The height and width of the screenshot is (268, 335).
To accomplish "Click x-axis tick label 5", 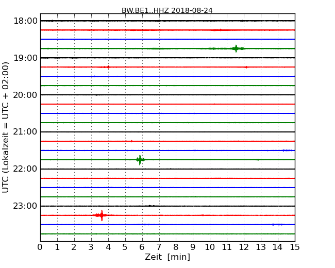I will point(125,247).
